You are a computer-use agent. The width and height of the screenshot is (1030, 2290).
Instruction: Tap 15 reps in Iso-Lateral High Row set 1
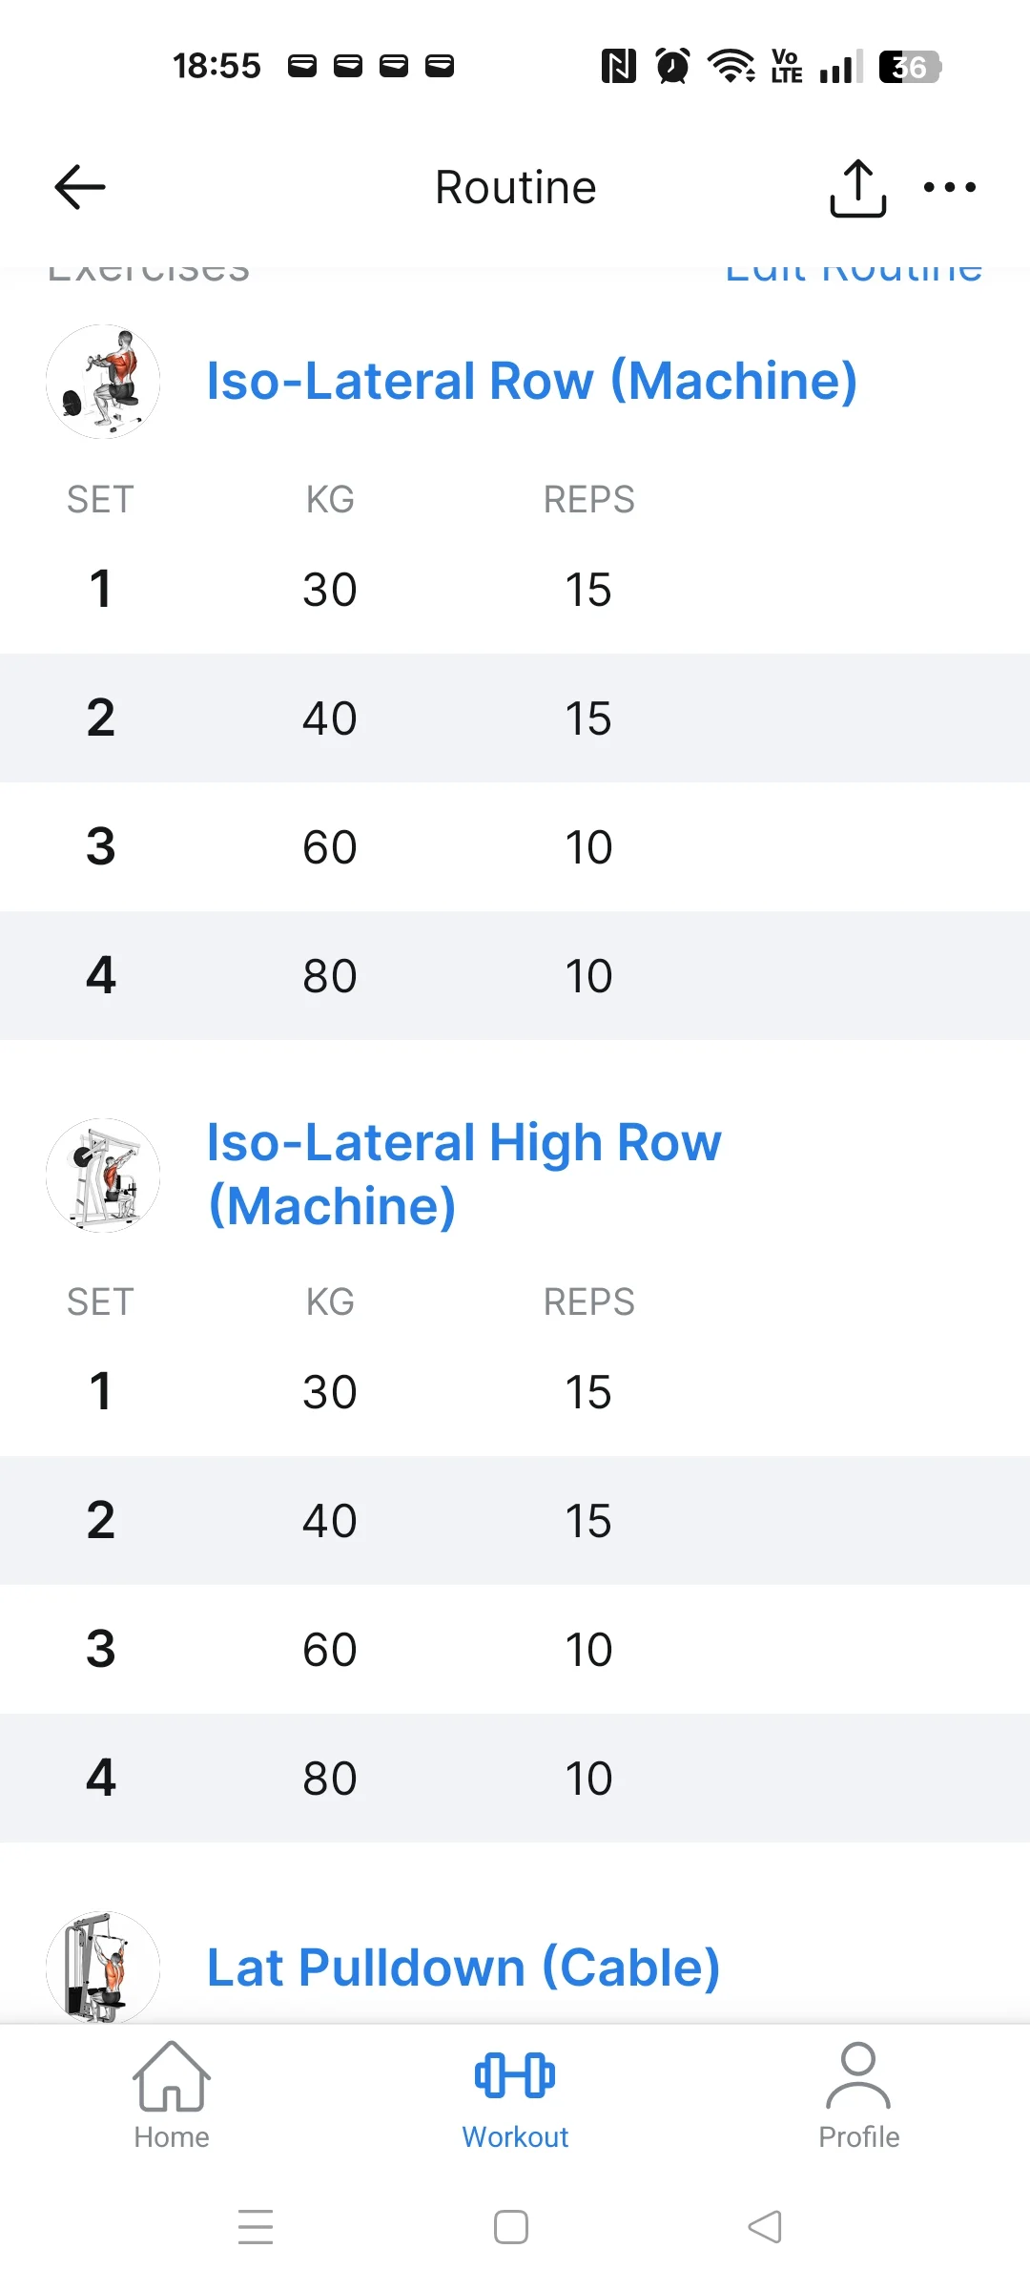pyautogui.click(x=588, y=1392)
